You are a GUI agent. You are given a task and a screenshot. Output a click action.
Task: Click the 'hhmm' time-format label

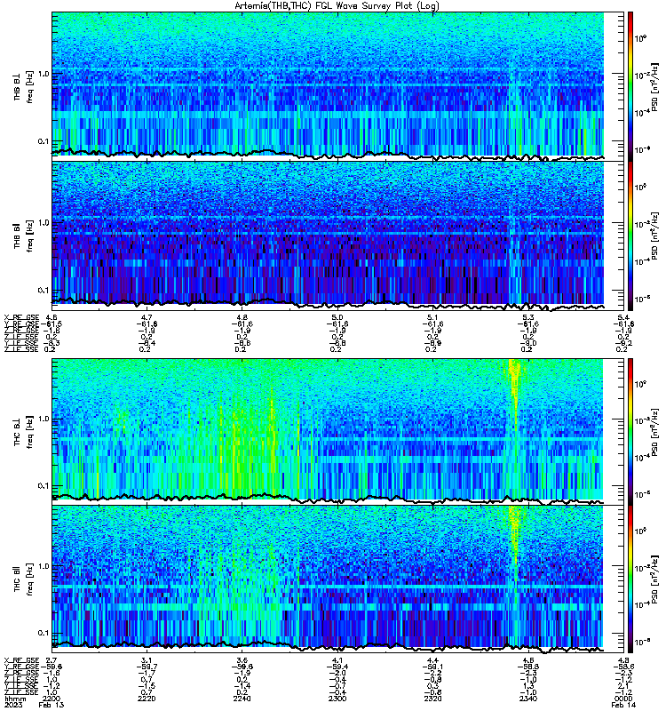(15, 699)
